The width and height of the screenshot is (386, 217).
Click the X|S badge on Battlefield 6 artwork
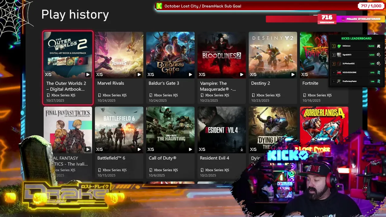[x=100, y=149]
